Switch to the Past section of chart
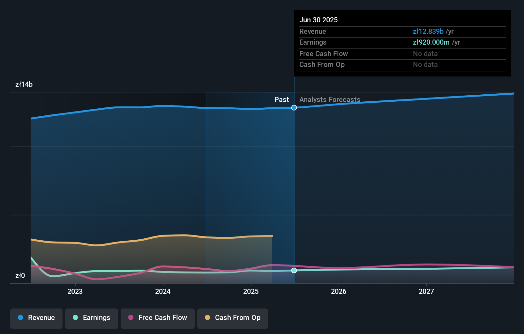 click(x=281, y=99)
